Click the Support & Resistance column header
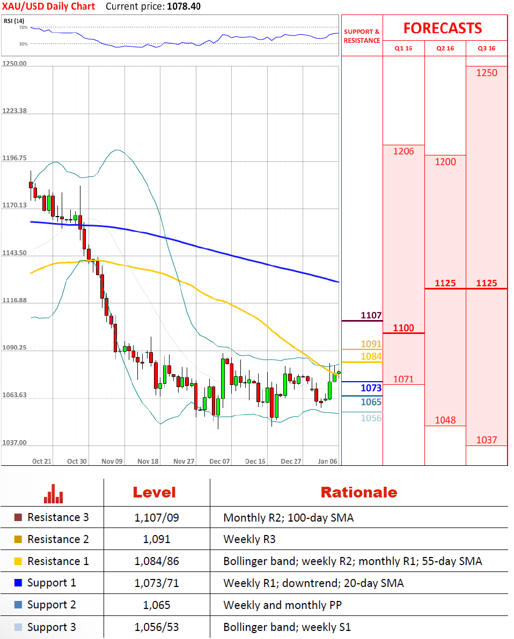The height and width of the screenshot is (639, 514). 362,36
